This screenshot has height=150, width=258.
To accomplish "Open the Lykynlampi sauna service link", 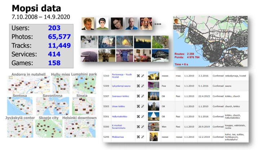I will coord(121,86).
